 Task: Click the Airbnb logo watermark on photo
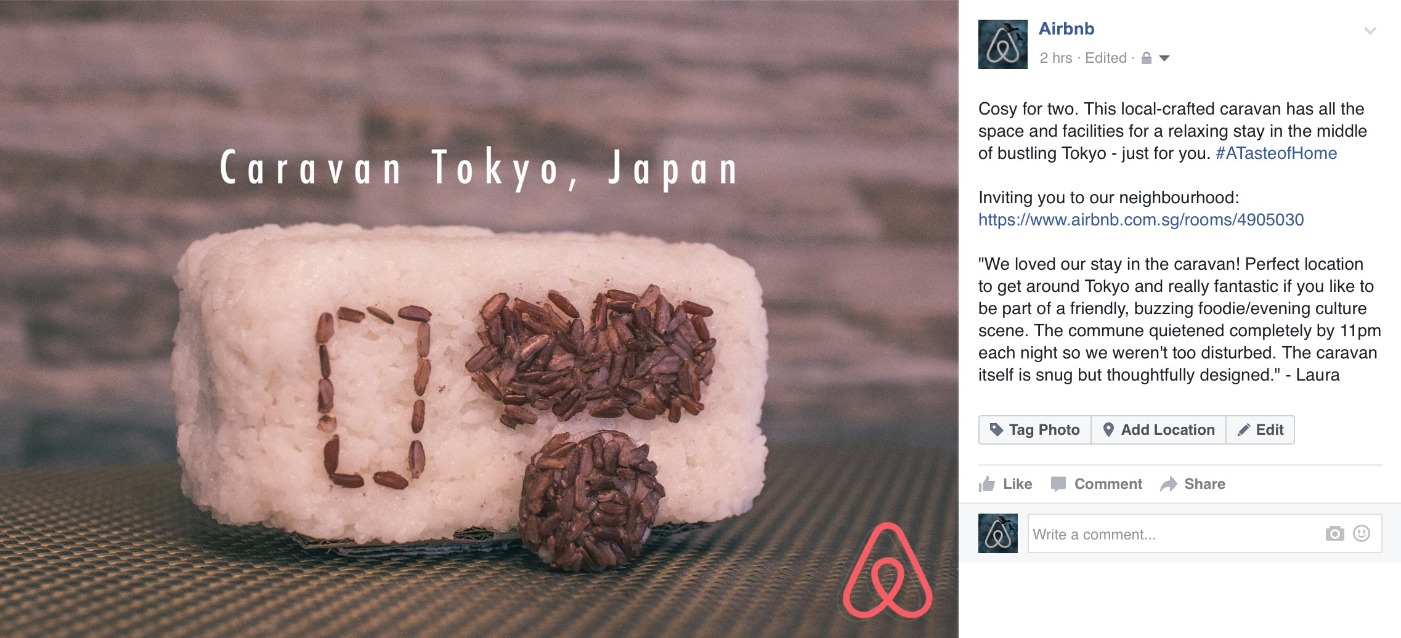point(887,570)
